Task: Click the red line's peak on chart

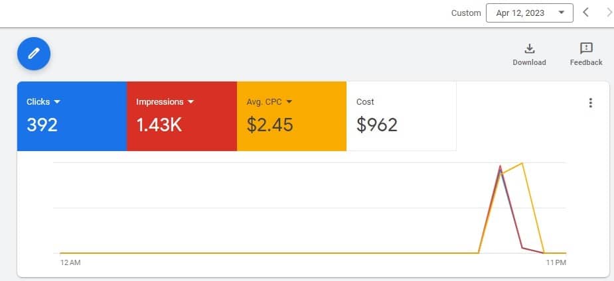Action: tap(500, 166)
